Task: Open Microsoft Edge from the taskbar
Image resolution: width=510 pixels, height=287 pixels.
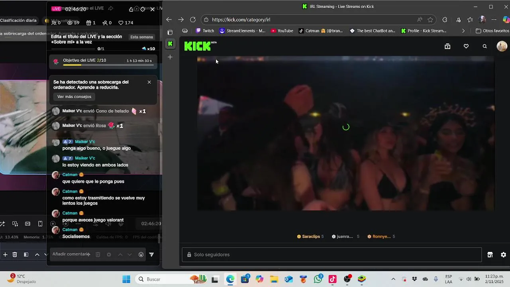Action: (x=230, y=279)
